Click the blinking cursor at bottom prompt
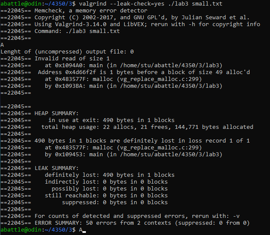 pyautogui.click(x=84, y=232)
